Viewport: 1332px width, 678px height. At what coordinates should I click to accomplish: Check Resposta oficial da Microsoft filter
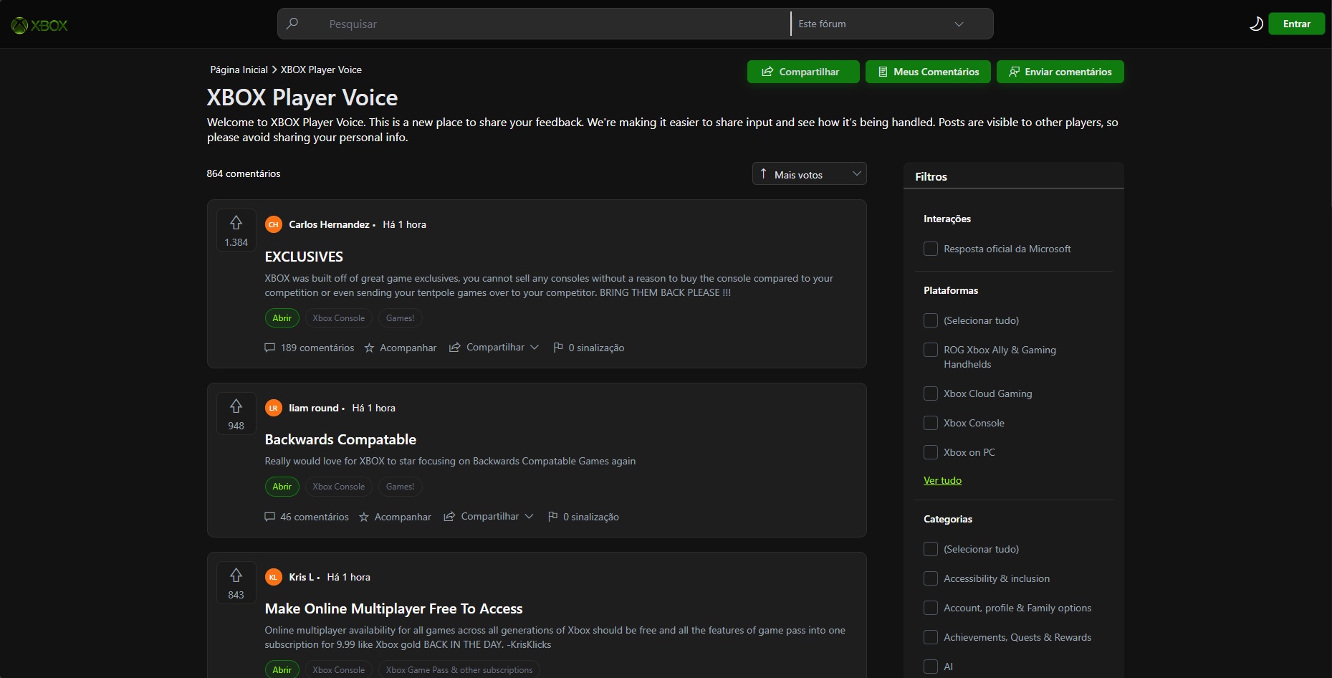point(931,249)
